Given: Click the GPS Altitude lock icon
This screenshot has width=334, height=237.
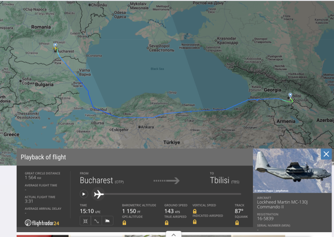Looking at the screenshot, I should [124, 223].
